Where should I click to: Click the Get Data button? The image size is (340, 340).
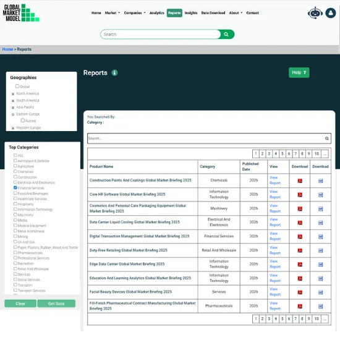(x=56, y=304)
